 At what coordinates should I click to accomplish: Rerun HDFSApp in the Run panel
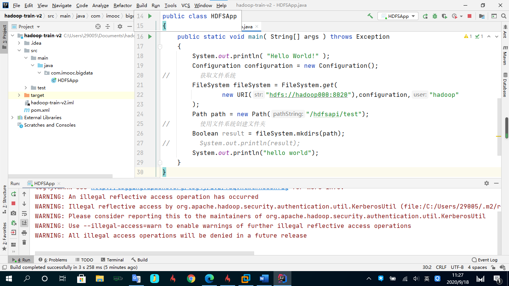click(x=13, y=194)
